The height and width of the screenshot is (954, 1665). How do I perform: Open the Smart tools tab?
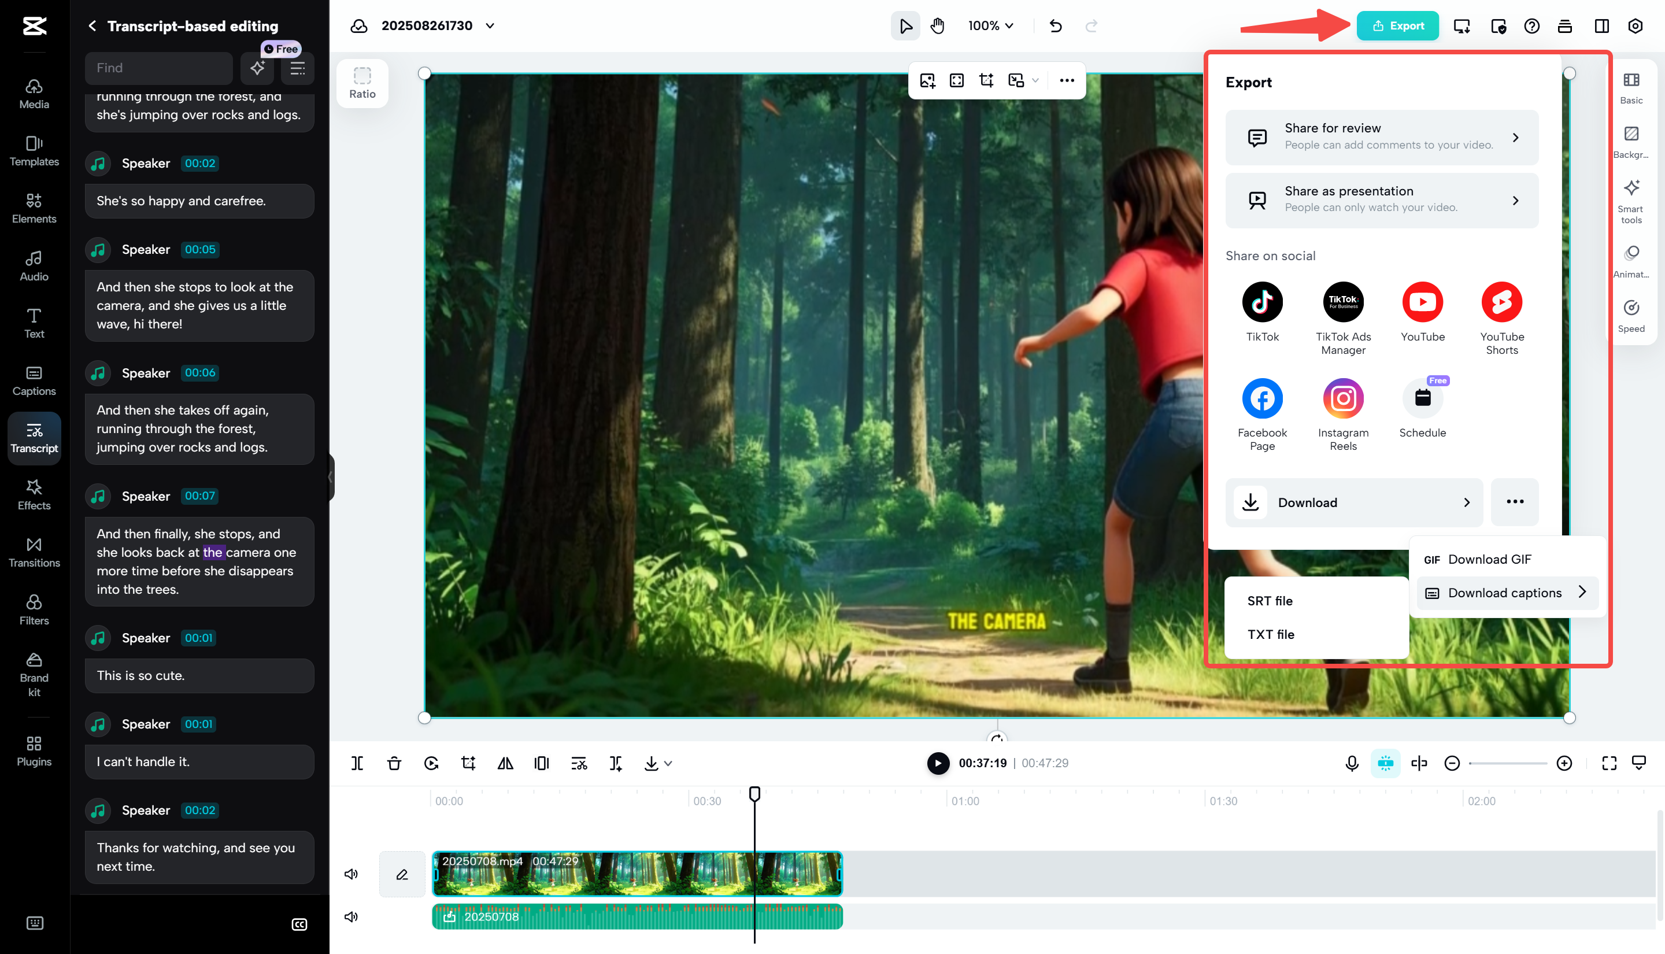1631,201
